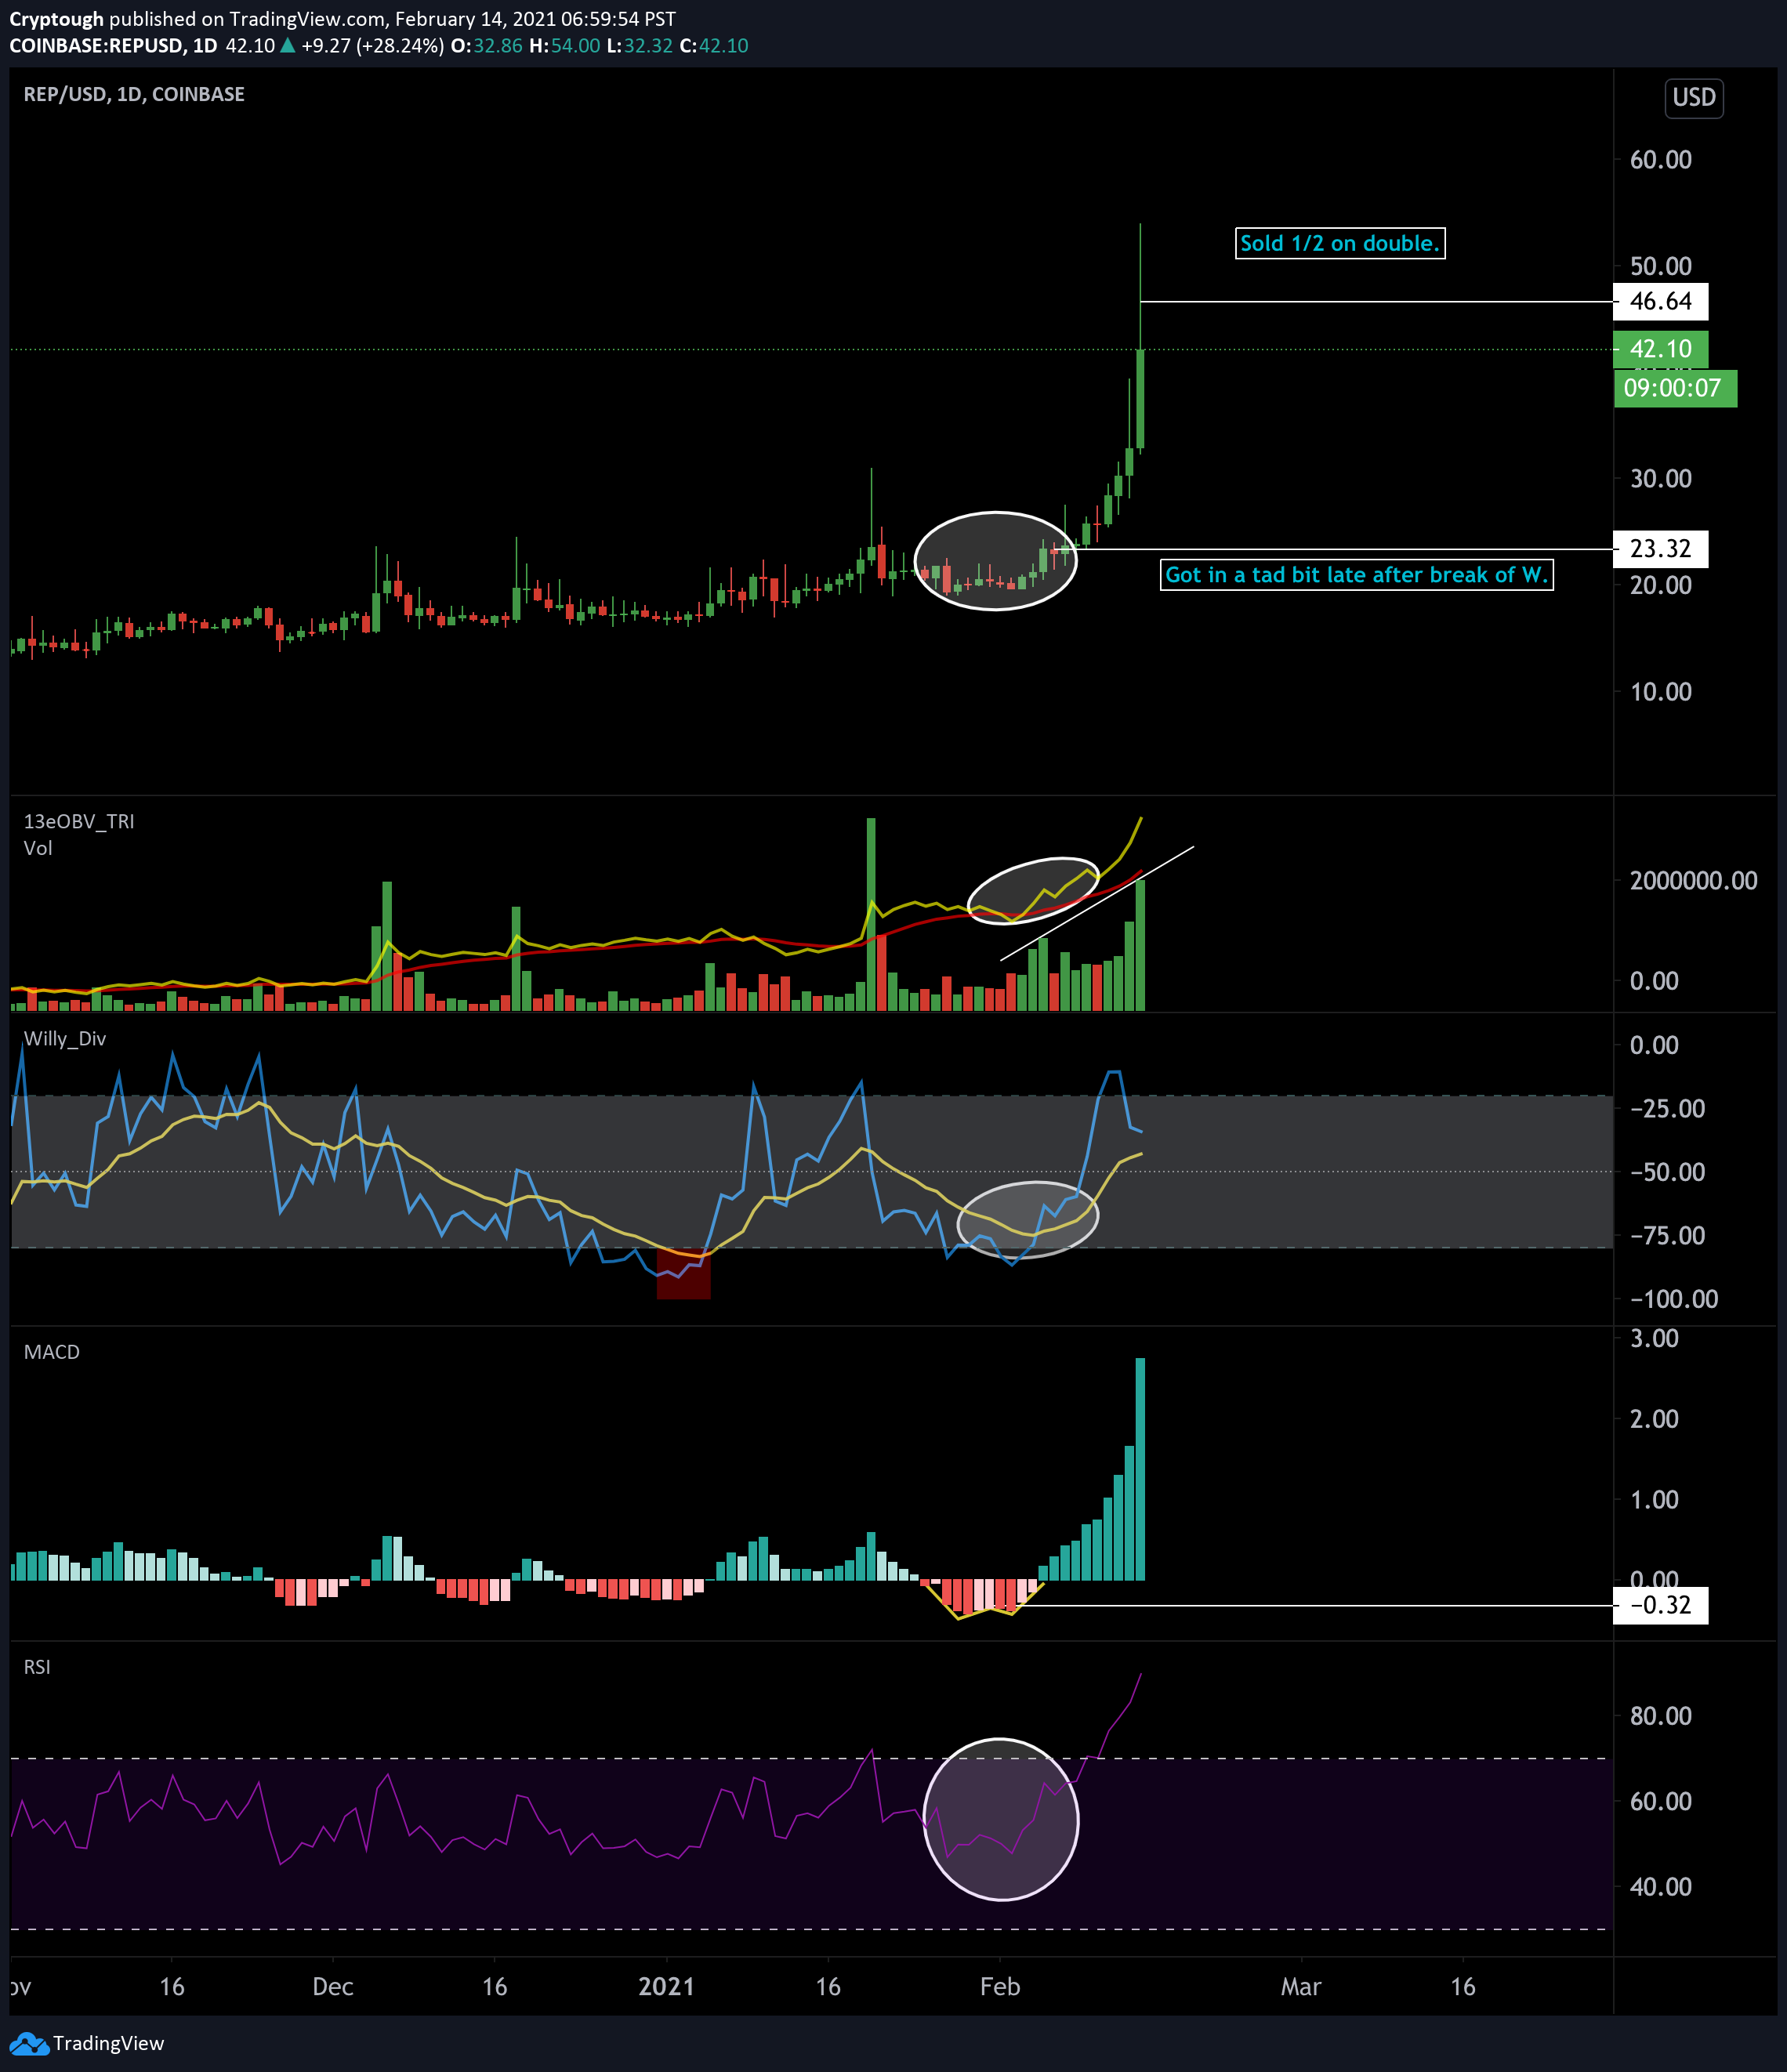
Task: Click the 50.00 price axis label
Action: point(1661,266)
